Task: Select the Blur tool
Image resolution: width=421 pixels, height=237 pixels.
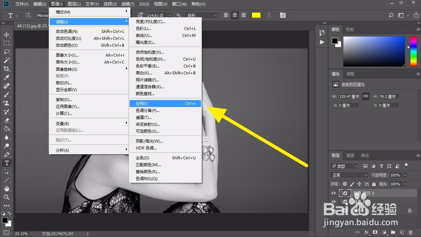Action: [6, 137]
